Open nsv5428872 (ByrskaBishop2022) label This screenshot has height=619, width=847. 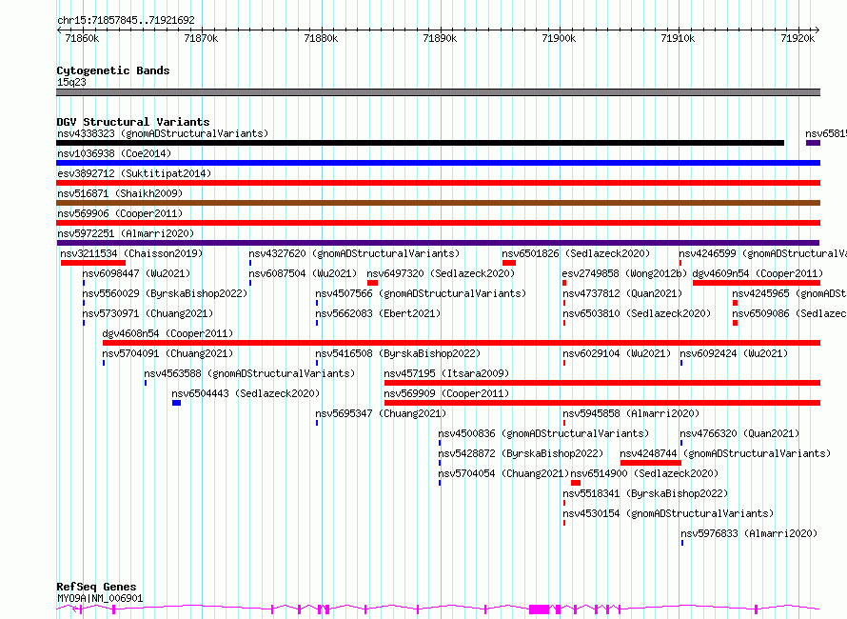pyautogui.click(x=521, y=453)
